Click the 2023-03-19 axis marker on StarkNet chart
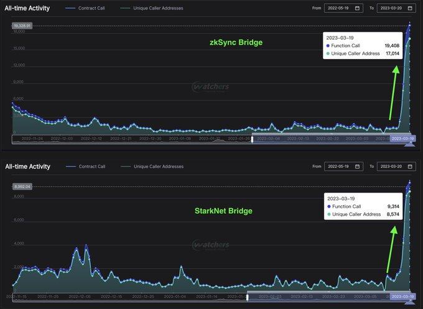423x309 pixels. (x=401, y=297)
